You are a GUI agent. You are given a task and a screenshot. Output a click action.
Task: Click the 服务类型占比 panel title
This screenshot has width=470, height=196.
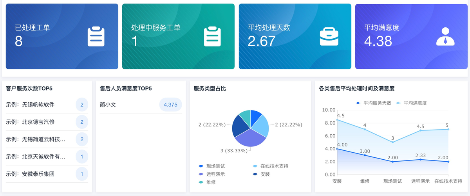pyautogui.click(x=210, y=89)
